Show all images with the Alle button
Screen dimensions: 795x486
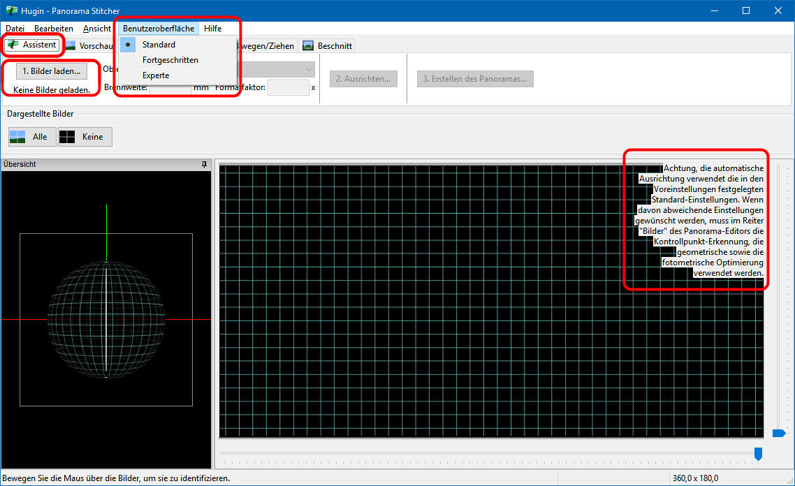[31, 137]
